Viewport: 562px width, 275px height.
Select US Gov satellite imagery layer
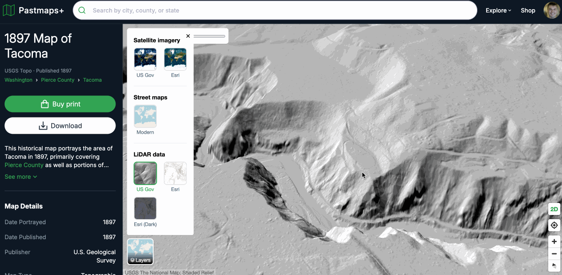click(145, 59)
